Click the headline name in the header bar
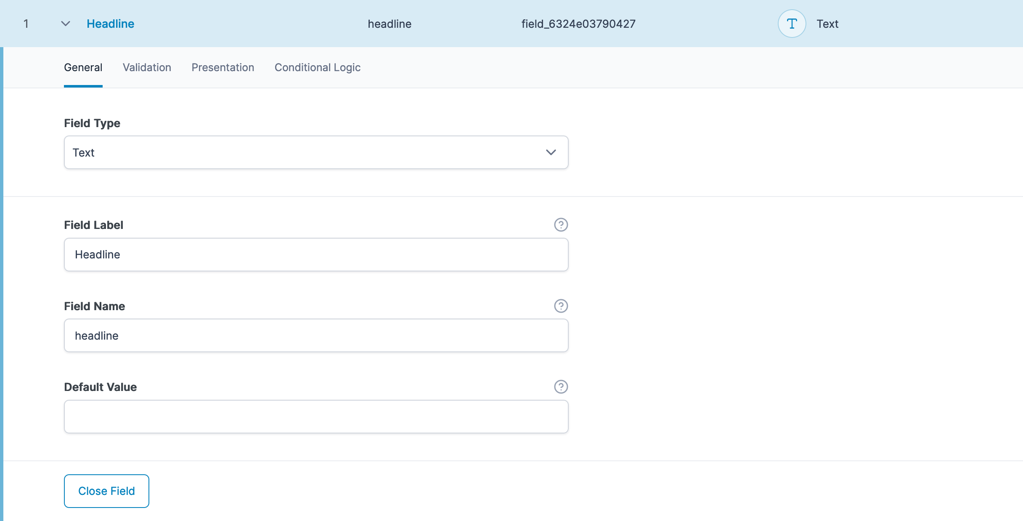The width and height of the screenshot is (1023, 521). 390,24
